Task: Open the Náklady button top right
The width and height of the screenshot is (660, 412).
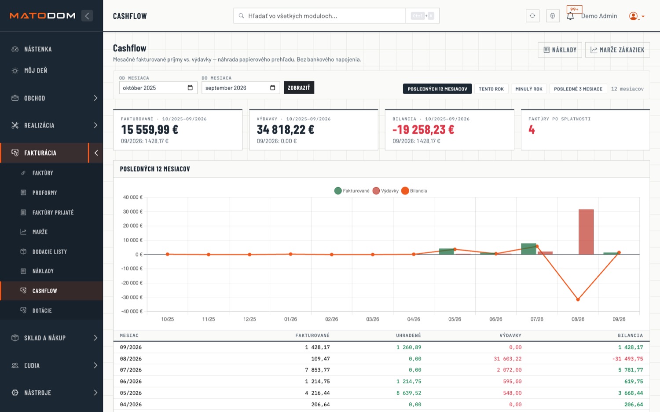Action: pyautogui.click(x=560, y=50)
